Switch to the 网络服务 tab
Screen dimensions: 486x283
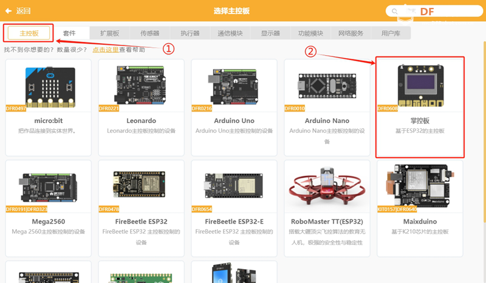coord(351,33)
